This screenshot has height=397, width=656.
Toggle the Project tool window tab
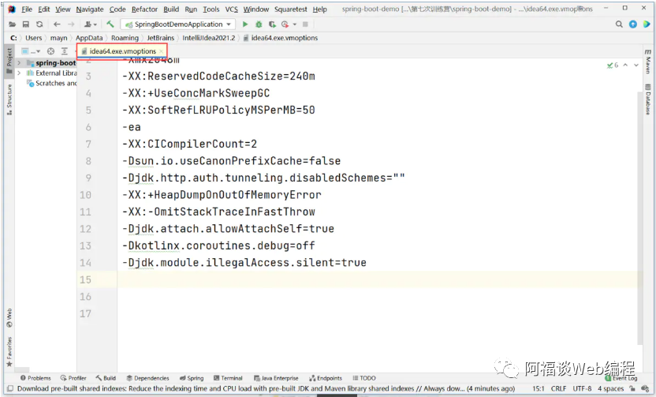click(x=9, y=62)
